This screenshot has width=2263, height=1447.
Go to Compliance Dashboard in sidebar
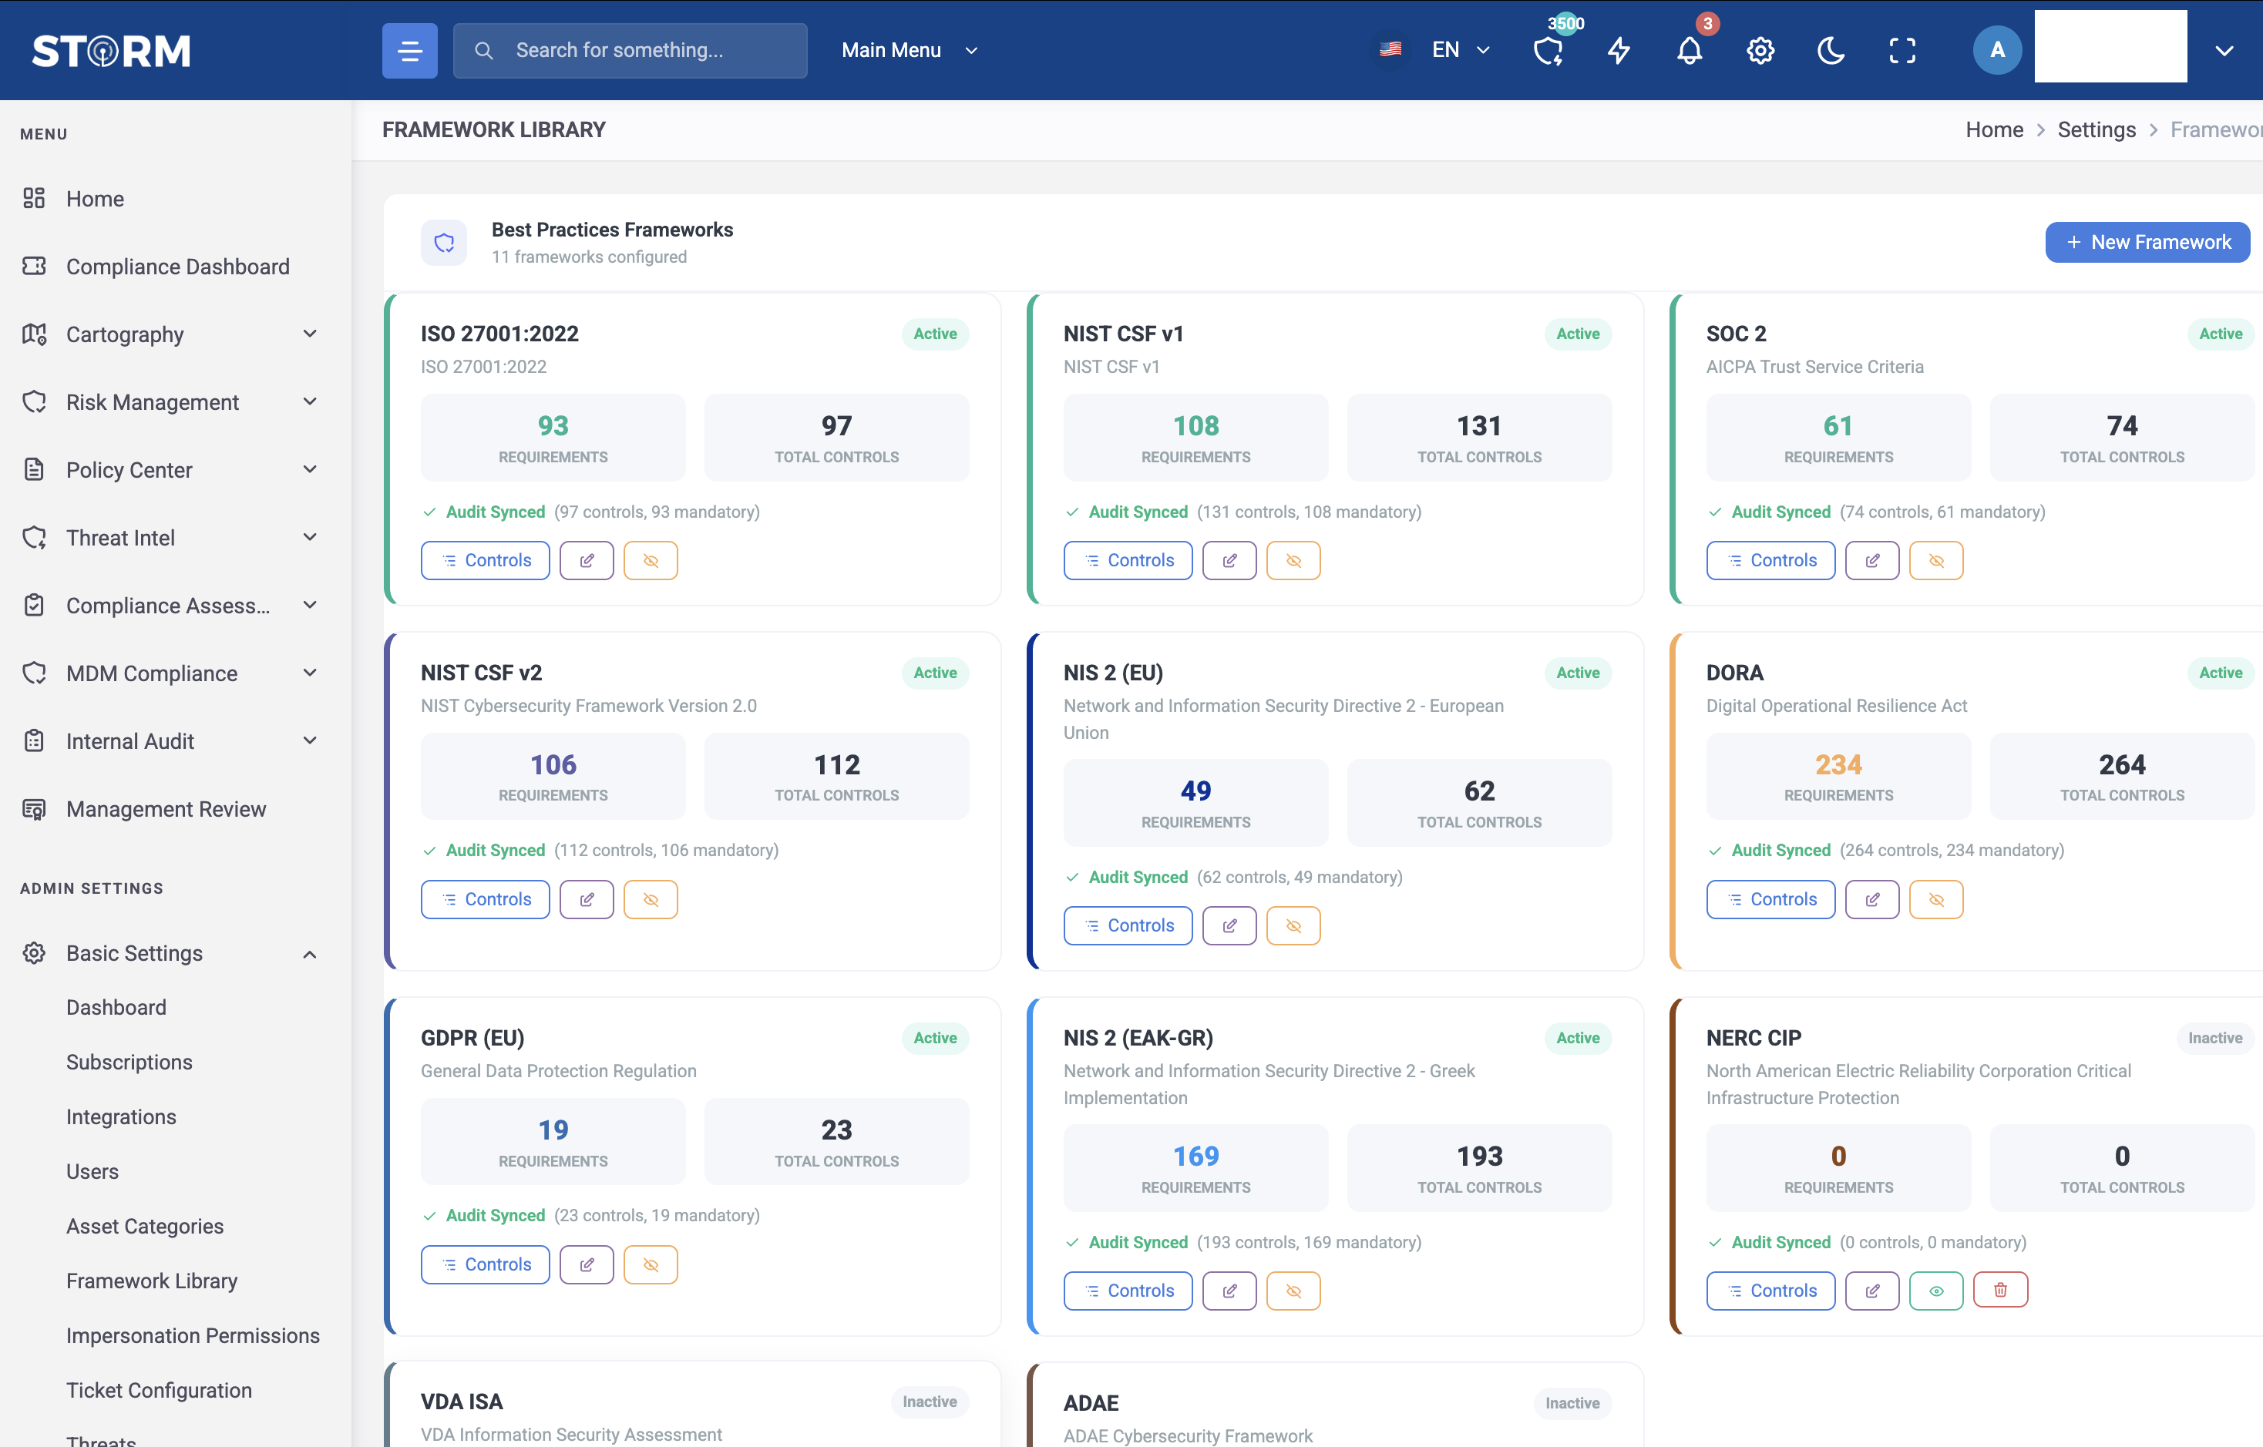(x=176, y=267)
